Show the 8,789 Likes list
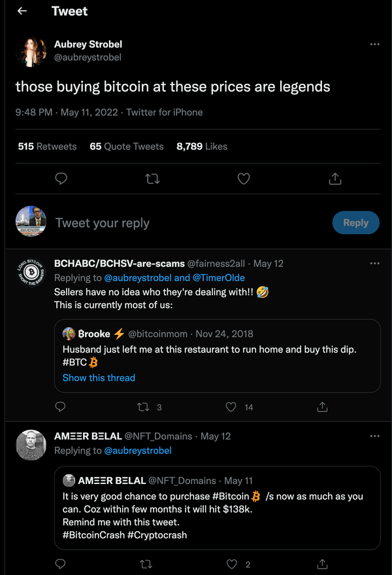This screenshot has height=575, width=392. 202,147
